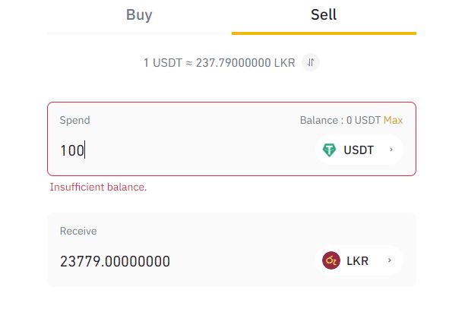Image resolution: width=465 pixels, height=331 pixels.
Task: Click the Insufficient balance error message
Action: [x=98, y=187]
